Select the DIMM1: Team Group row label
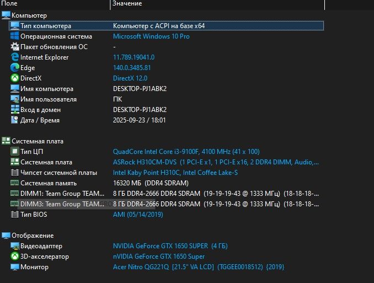Screen dimensions: 374x283 click(62, 193)
